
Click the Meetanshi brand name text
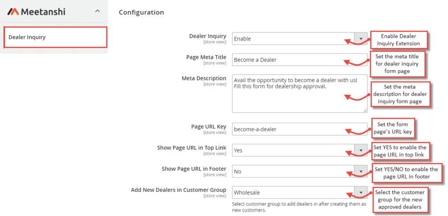pyautogui.click(x=43, y=12)
